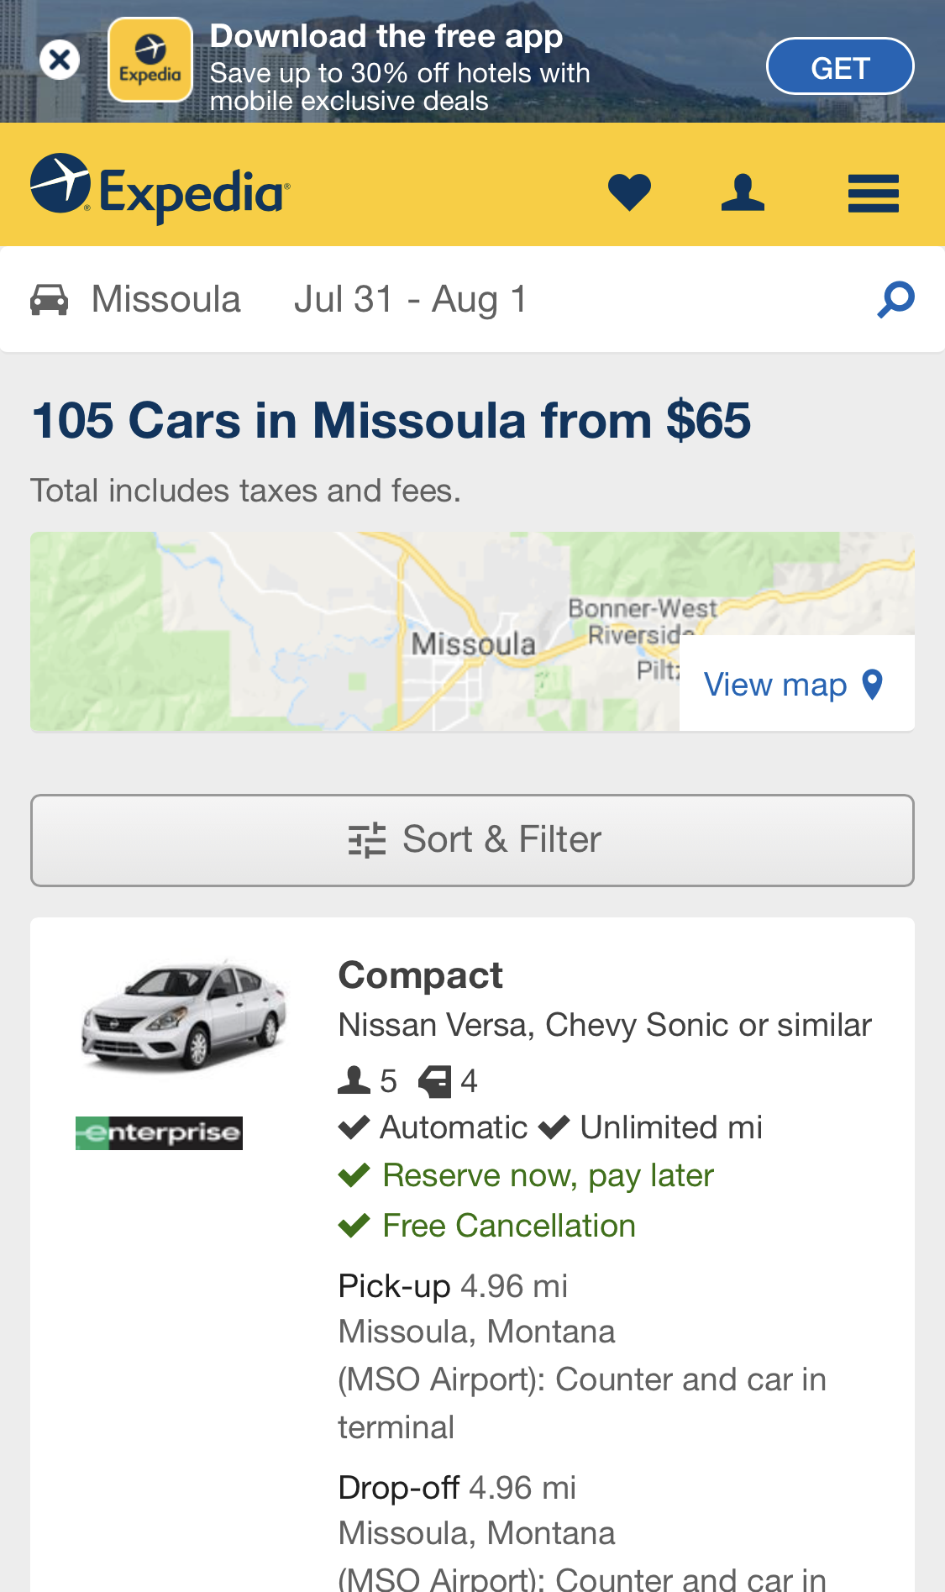The height and width of the screenshot is (1592, 945).
Task: Open the hamburger menu
Action: (874, 193)
